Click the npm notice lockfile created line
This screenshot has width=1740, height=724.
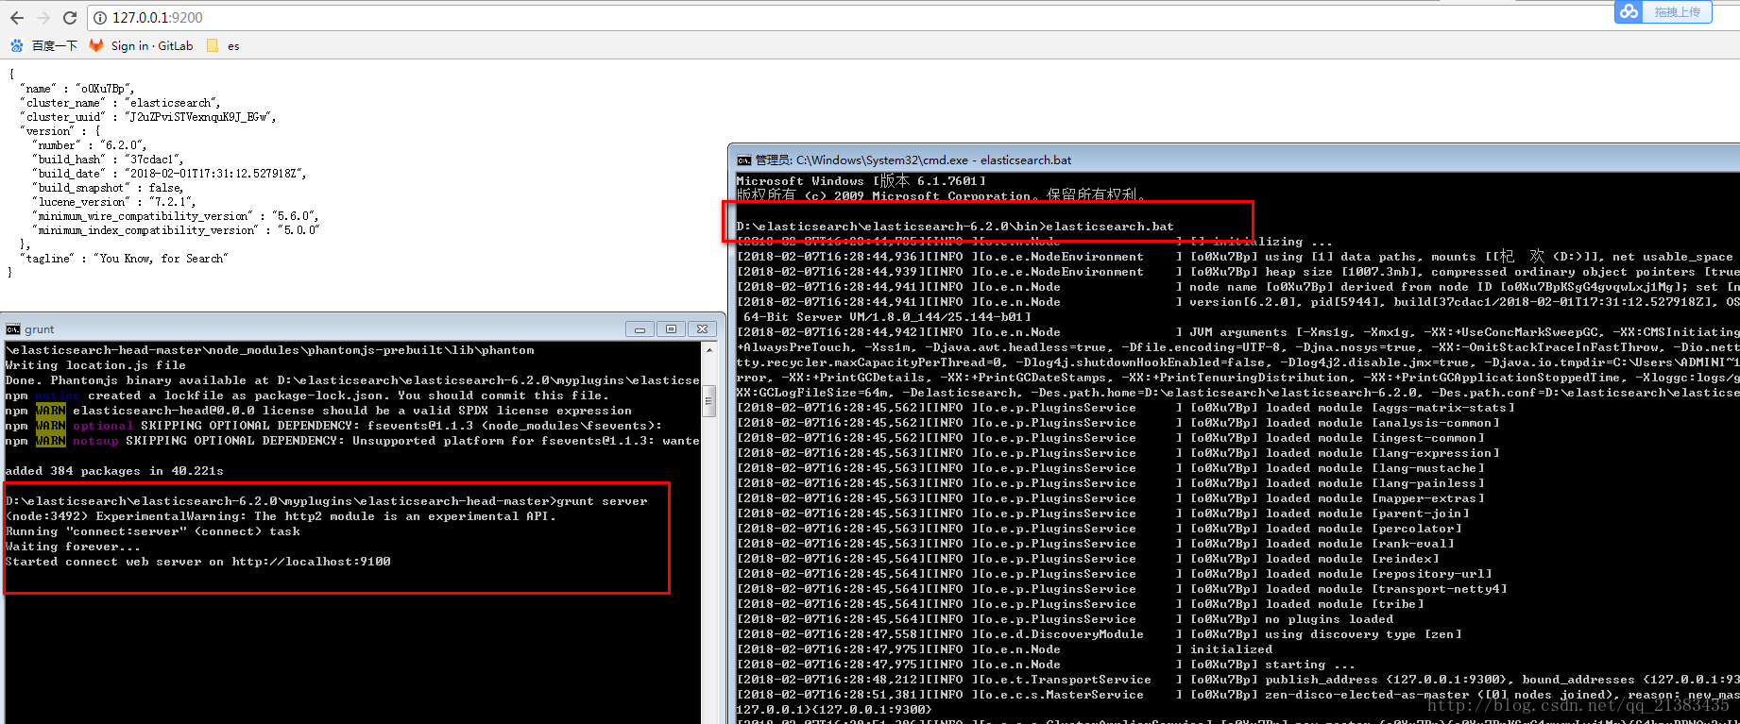307,396
